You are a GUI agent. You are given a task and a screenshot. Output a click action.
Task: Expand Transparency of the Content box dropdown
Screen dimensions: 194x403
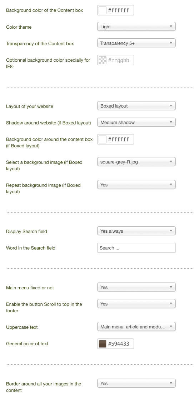(x=136, y=43)
